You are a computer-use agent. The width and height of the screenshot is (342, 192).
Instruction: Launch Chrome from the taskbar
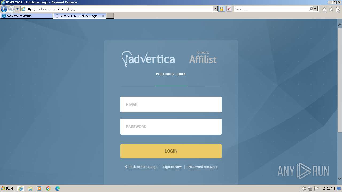pyautogui.click(x=48, y=189)
